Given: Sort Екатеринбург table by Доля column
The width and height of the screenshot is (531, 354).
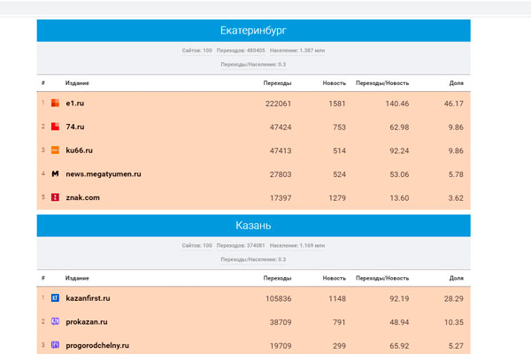Looking at the screenshot, I should click(x=456, y=82).
